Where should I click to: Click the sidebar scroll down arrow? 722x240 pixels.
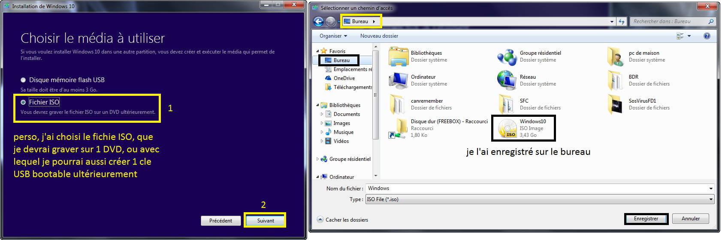[376, 175]
